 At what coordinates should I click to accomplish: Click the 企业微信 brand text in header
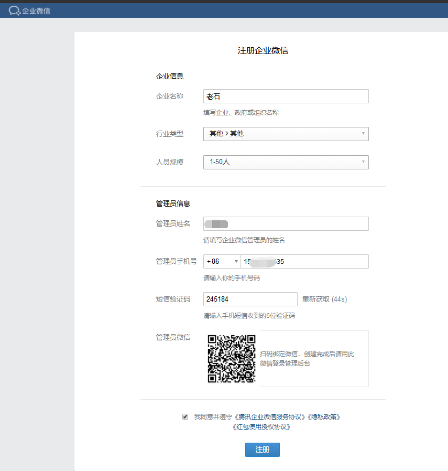(x=36, y=10)
